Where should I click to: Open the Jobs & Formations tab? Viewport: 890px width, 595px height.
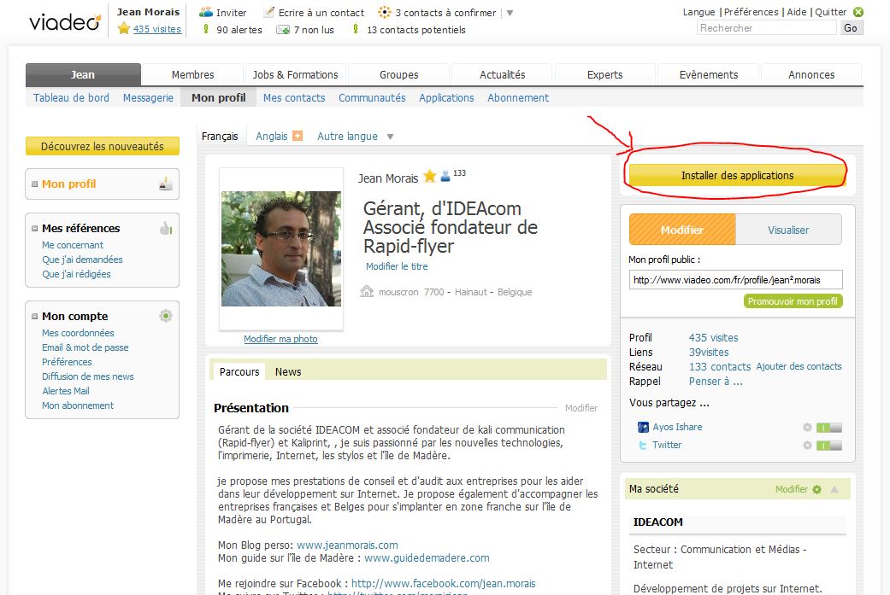click(295, 74)
